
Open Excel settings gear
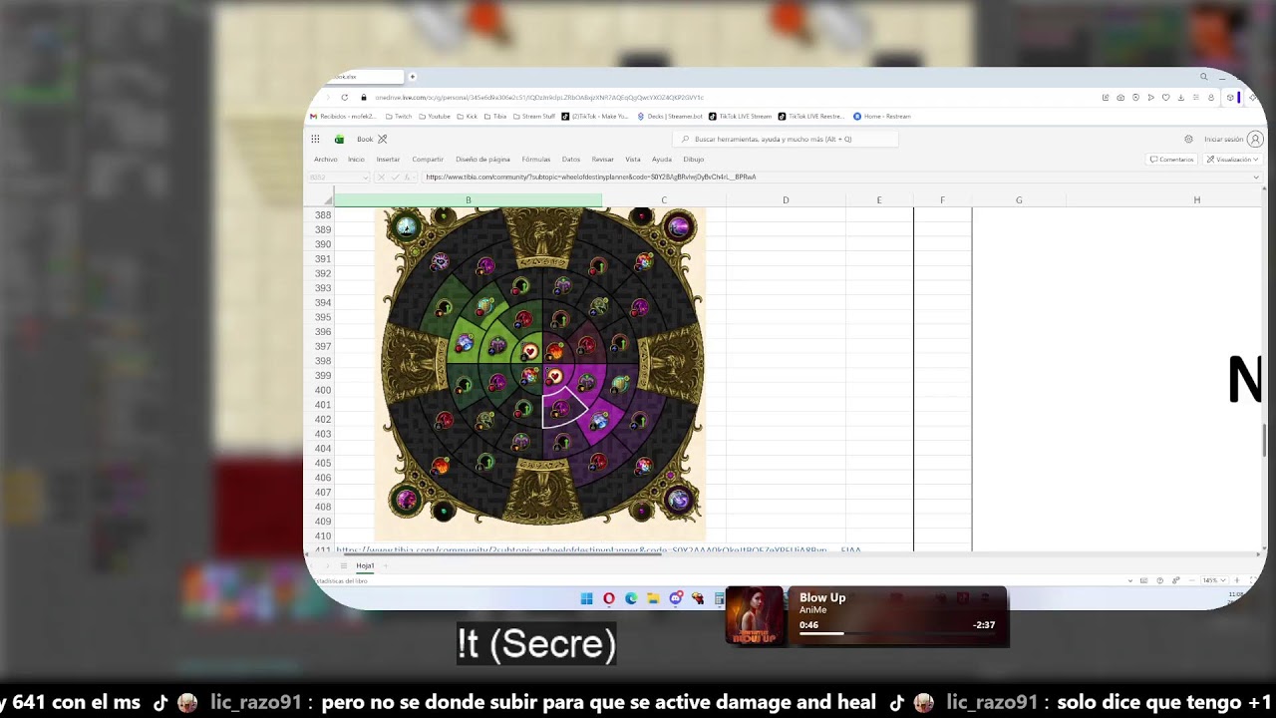pyautogui.click(x=1188, y=140)
